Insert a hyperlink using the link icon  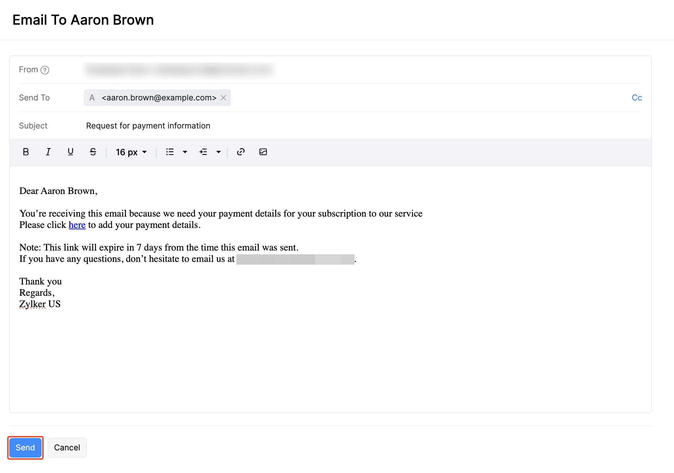point(241,152)
